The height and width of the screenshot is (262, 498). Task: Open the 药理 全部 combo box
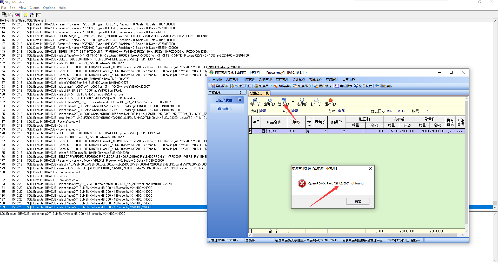click(x=309, y=111)
